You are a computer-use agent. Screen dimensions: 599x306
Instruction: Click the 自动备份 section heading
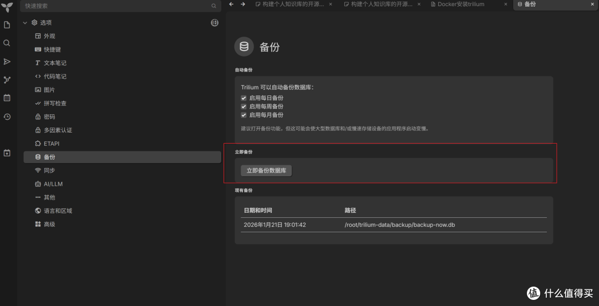(243, 70)
